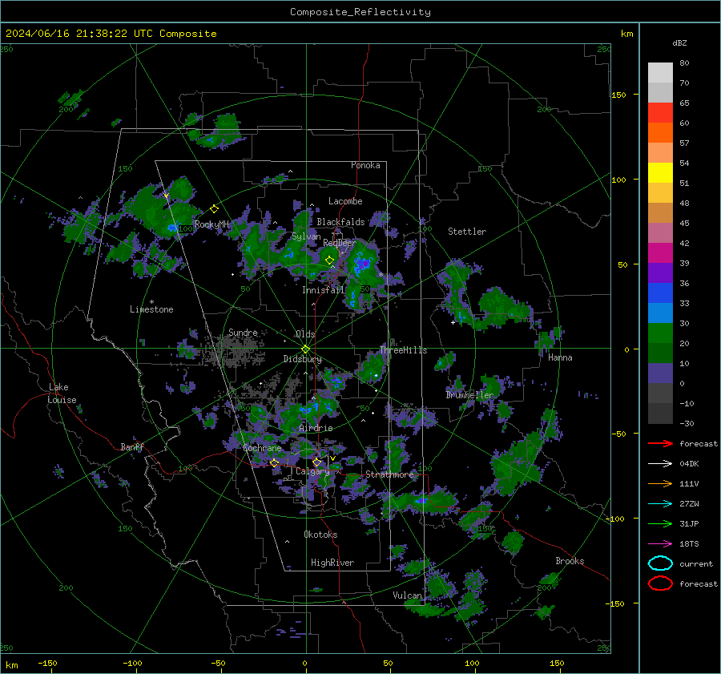Image resolution: width=721 pixels, height=674 pixels.
Task: Click the Airdrie city label
Action: point(316,428)
